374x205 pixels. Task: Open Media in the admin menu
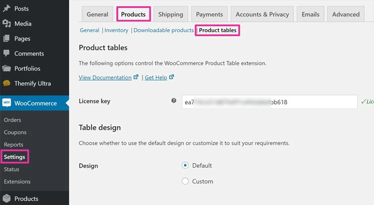(x=23, y=24)
